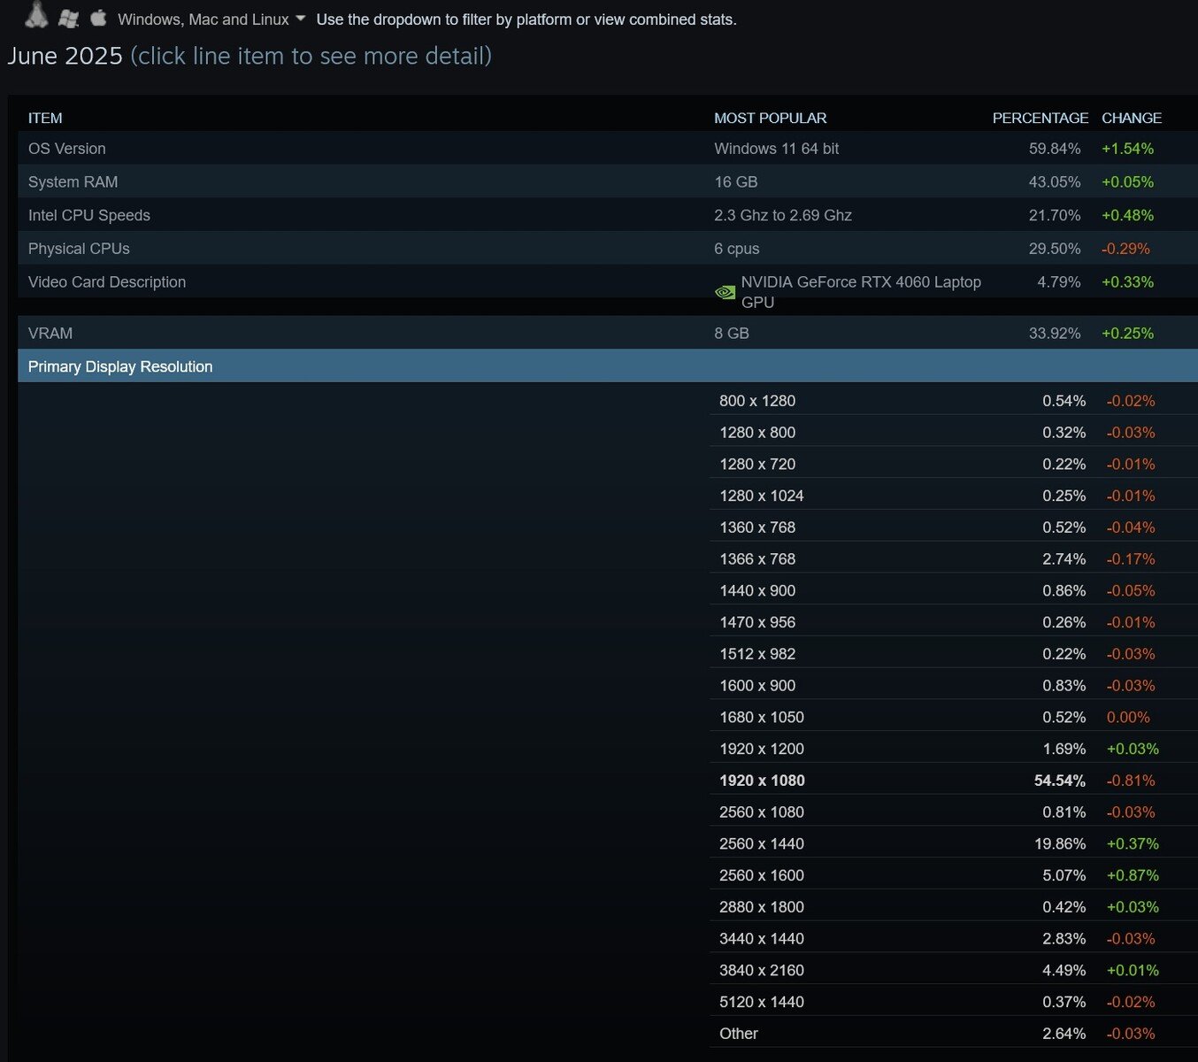Click the 33.92% VRAM percentage
This screenshot has height=1062, width=1198.
[x=1055, y=333]
